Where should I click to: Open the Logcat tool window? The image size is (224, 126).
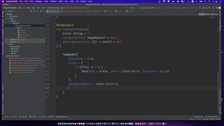click(x=42, y=117)
